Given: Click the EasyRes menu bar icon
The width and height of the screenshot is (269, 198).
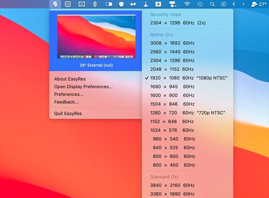Looking at the screenshot, I should click(x=55, y=4).
